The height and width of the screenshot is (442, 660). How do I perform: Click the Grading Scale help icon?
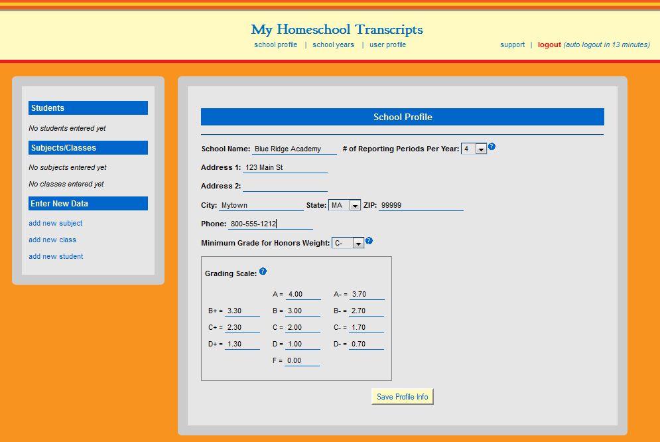coord(263,271)
